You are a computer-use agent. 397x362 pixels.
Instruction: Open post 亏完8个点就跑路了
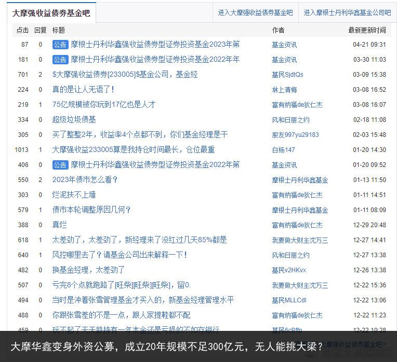pyautogui.click(x=121, y=285)
